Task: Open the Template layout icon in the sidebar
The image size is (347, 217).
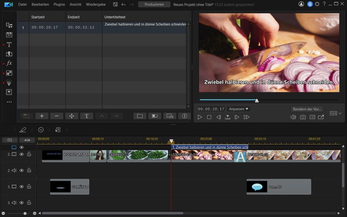Action: tap(9, 92)
